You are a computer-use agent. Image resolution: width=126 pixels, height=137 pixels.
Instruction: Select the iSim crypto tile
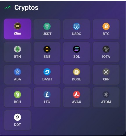point(17,29)
